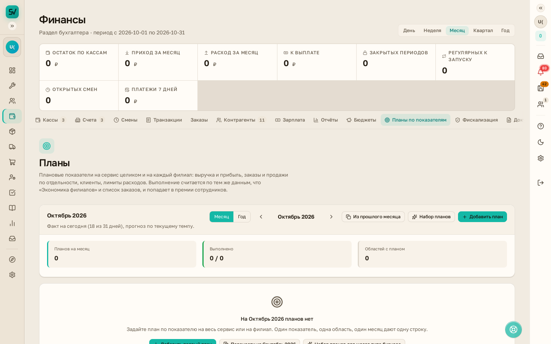This screenshot has width=551, height=344.
Task: Open the compass sidebar icon
Action: pos(12,260)
